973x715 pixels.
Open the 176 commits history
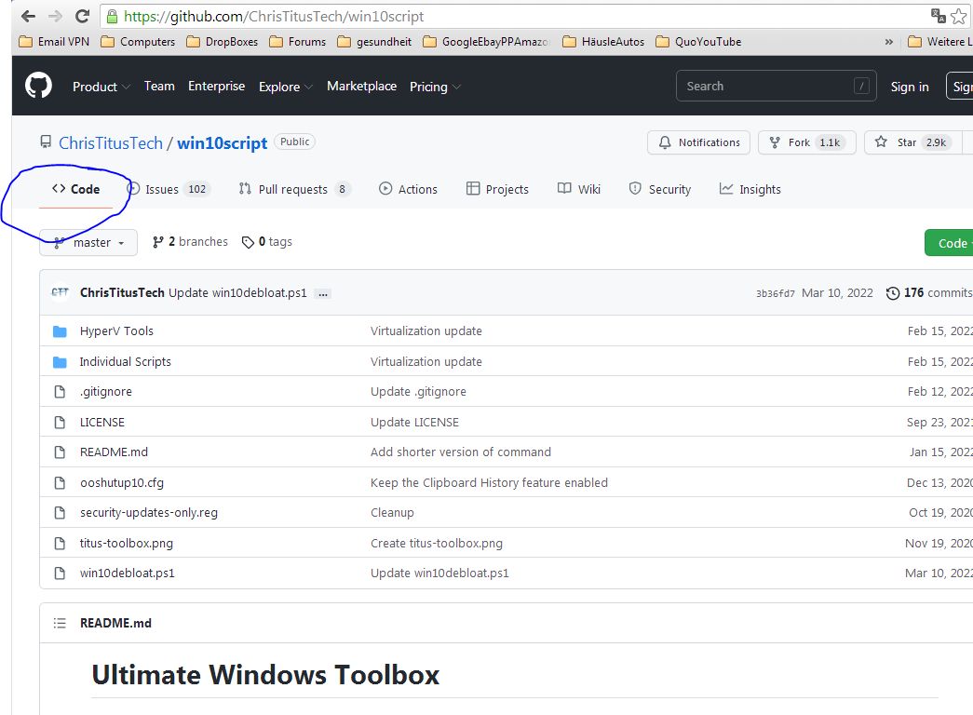[x=929, y=292]
